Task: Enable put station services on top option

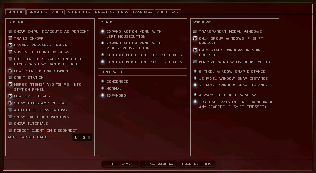Action: (x=10, y=59)
